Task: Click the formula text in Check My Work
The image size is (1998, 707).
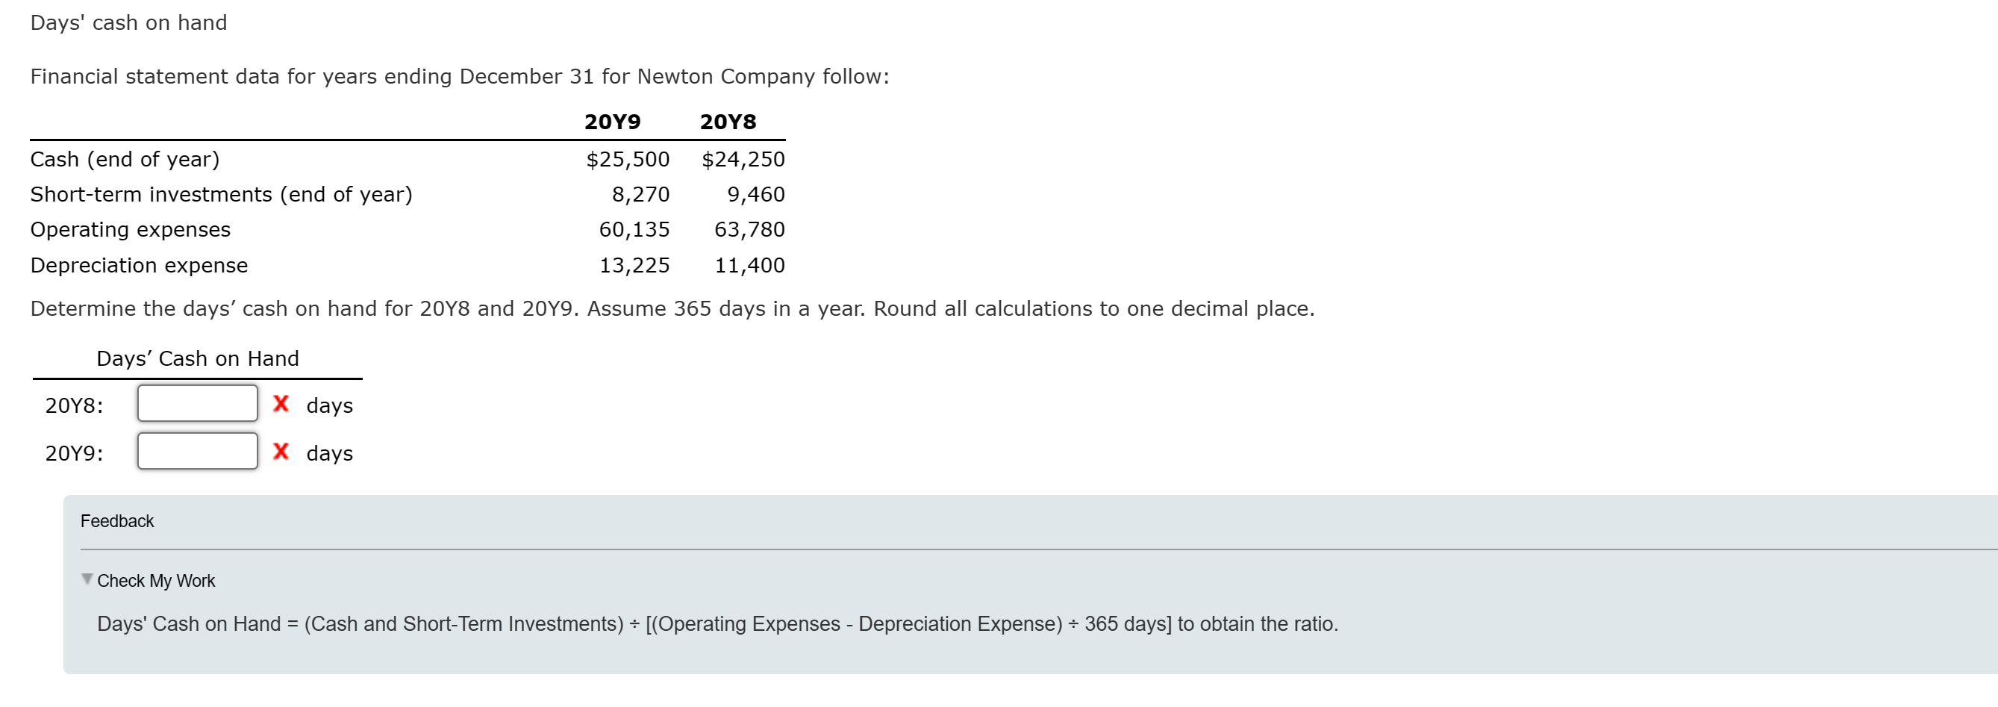Action: [717, 623]
